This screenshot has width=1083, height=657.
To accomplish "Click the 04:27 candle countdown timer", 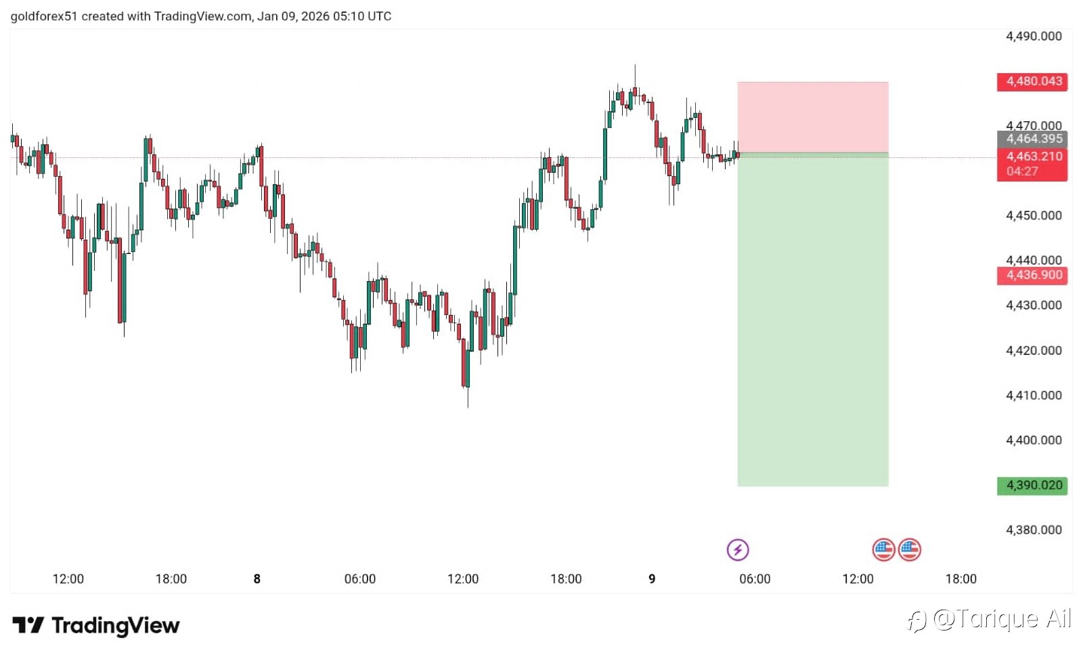I will 1022,171.
